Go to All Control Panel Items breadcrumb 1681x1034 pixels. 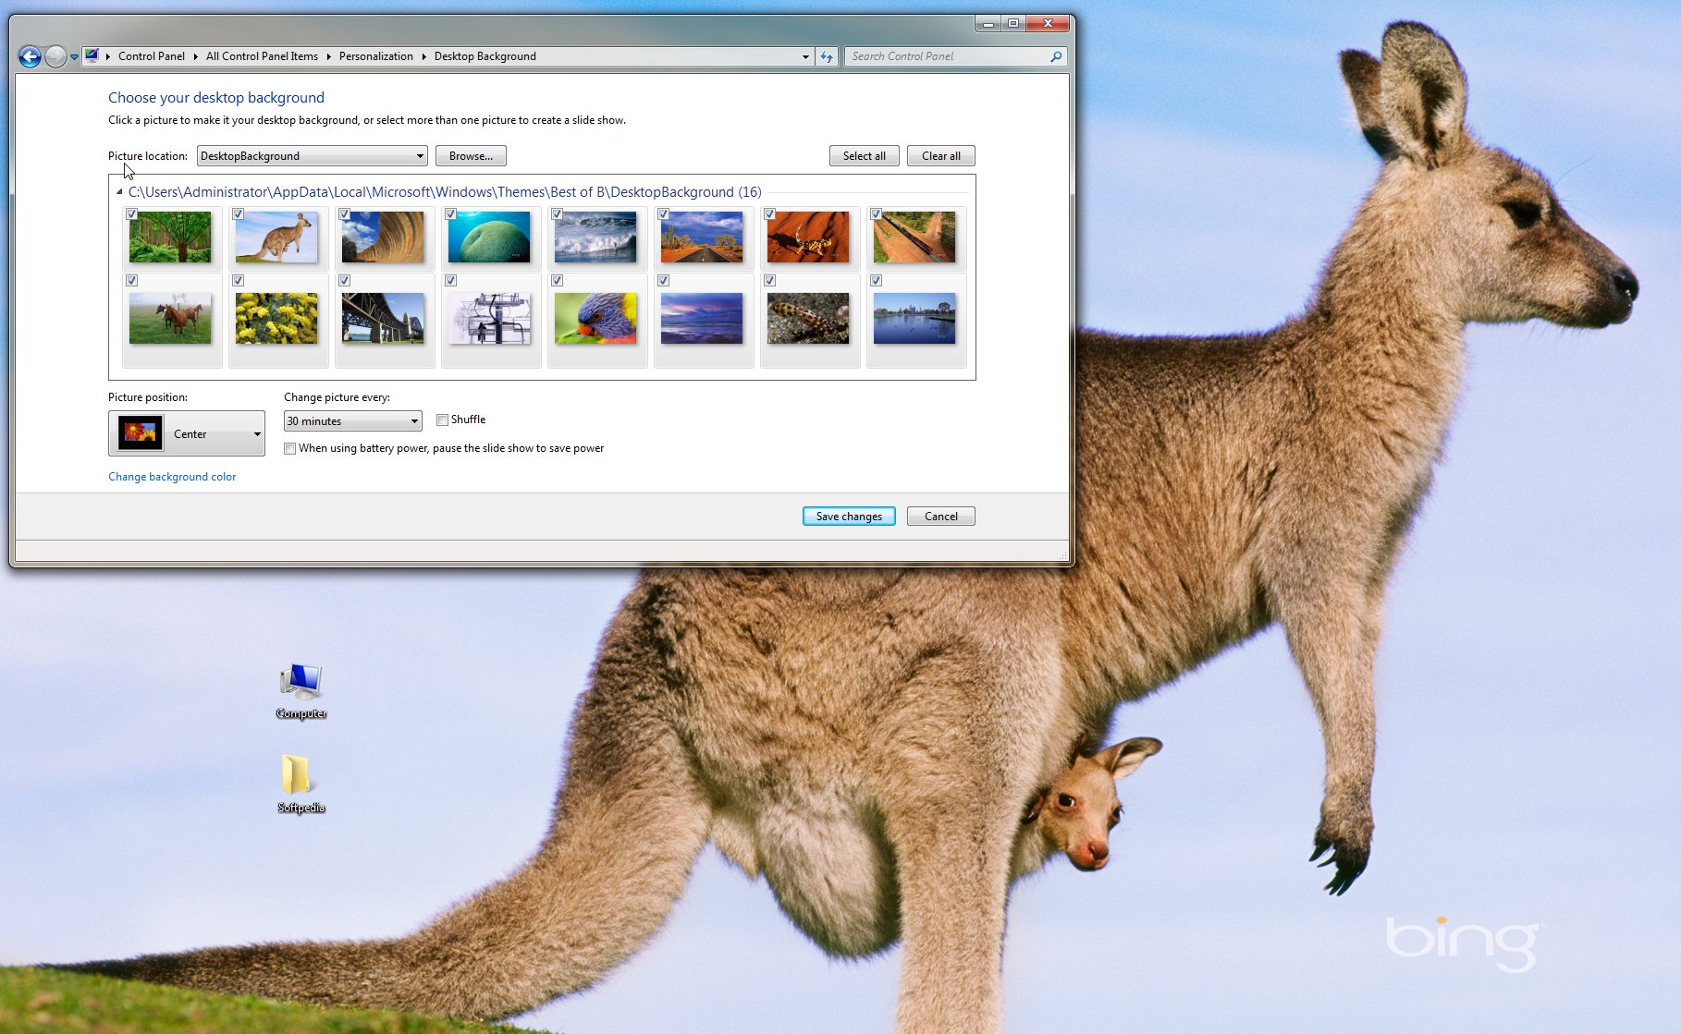coord(262,56)
